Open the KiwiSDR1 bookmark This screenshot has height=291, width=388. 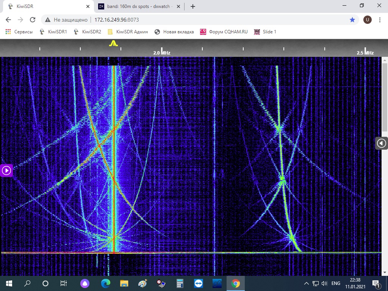53,32
